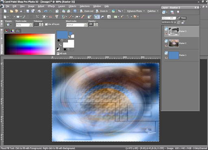Select the Flood Fill tool icon

coord(96,17)
